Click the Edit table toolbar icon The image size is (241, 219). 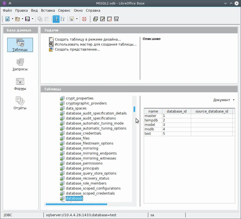(102, 19)
